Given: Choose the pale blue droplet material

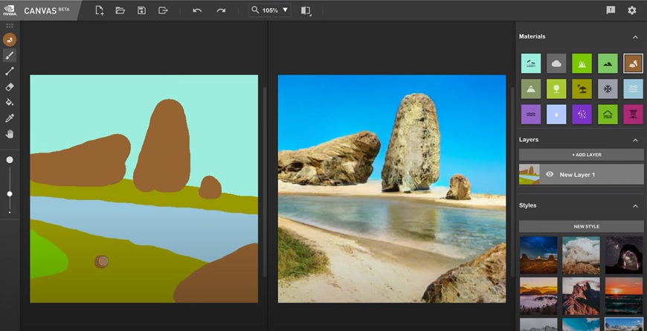Looking at the screenshot, I should tap(556, 115).
